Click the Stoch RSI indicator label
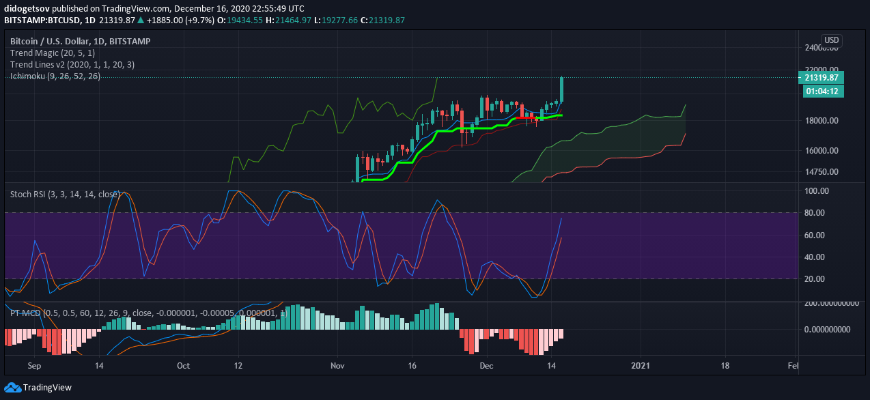This screenshot has height=400, width=870. click(65, 194)
